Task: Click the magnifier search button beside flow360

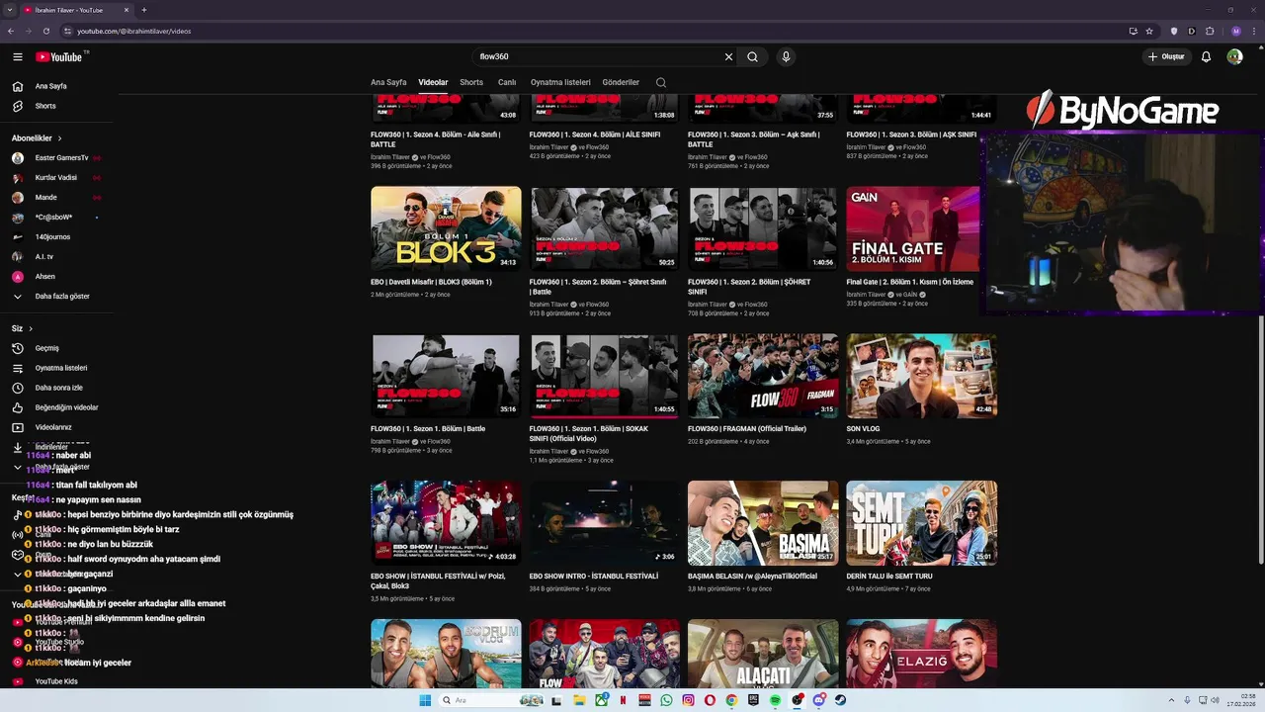Action: pos(752,56)
